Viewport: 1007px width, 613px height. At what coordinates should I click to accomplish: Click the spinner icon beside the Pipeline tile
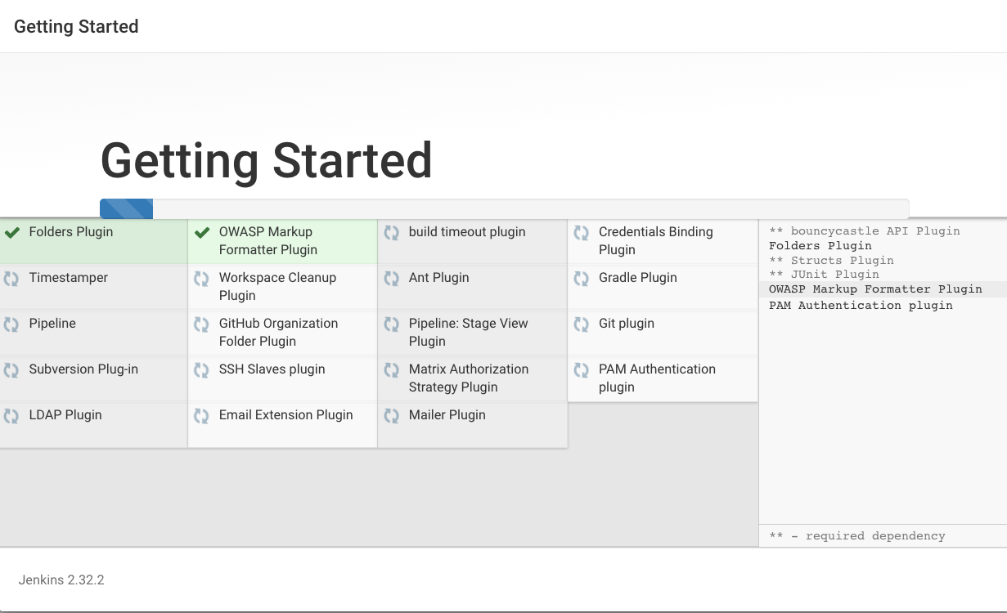point(11,324)
